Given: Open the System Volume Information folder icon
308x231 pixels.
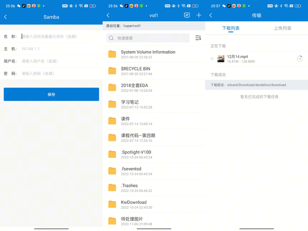Looking at the screenshot, I should (112, 54).
